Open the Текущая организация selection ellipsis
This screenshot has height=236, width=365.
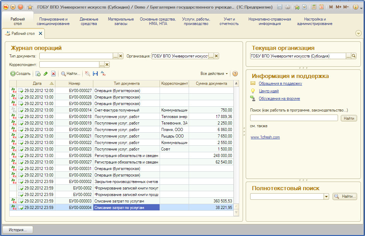click(x=349, y=56)
